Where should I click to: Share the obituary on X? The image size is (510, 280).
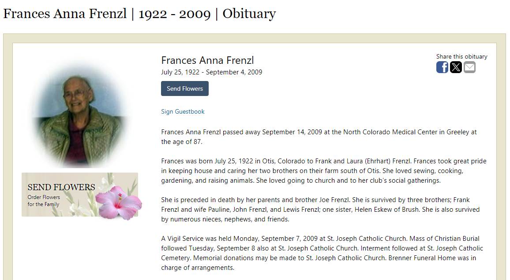456,67
